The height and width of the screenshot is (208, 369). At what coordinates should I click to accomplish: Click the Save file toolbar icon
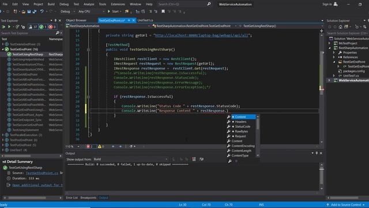29,12
